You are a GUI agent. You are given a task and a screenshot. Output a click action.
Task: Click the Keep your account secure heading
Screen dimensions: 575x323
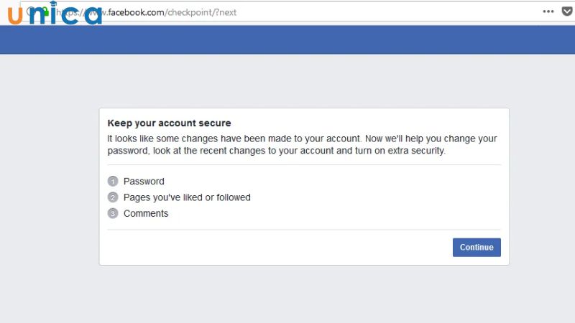click(x=169, y=123)
